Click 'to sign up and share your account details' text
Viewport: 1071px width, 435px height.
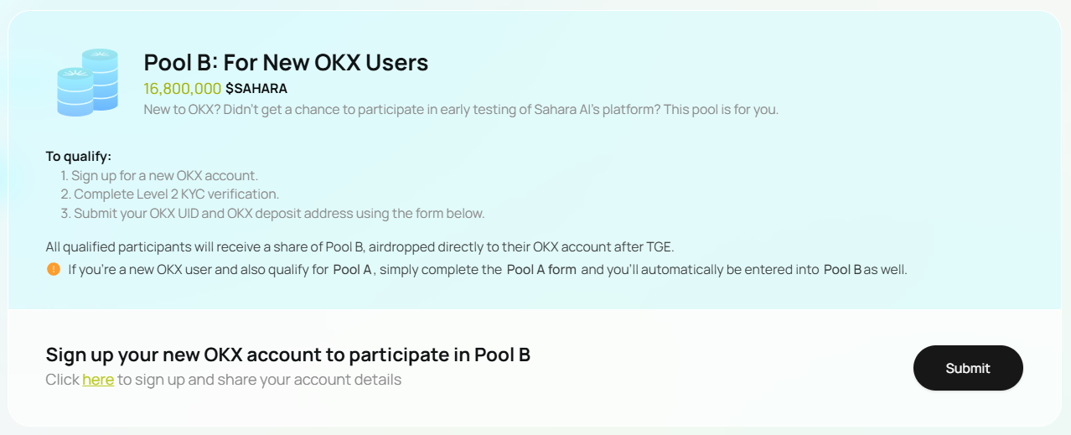pyautogui.click(x=259, y=380)
